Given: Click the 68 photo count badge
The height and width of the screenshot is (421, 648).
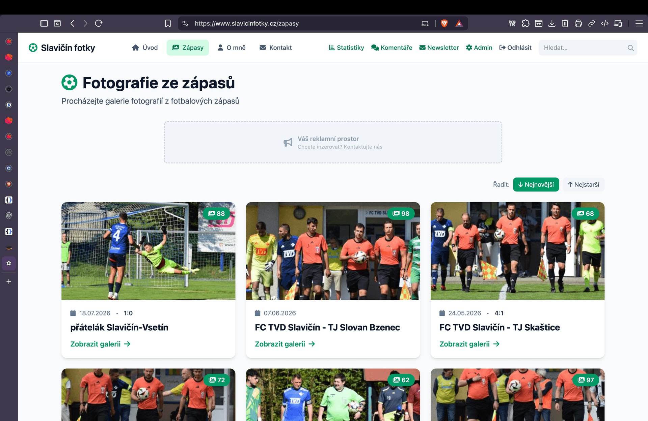Looking at the screenshot, I should point(586,213).
